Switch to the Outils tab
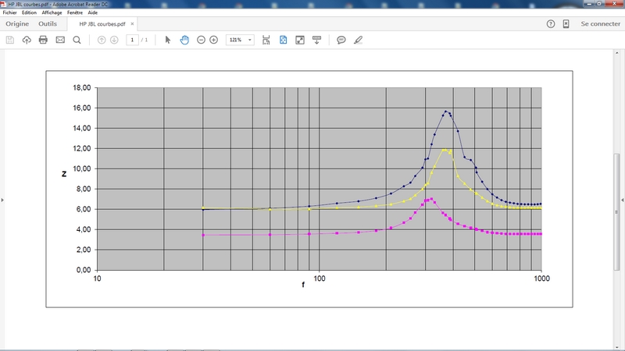Screen dimensions: 625x351 (x=48, y=24)
